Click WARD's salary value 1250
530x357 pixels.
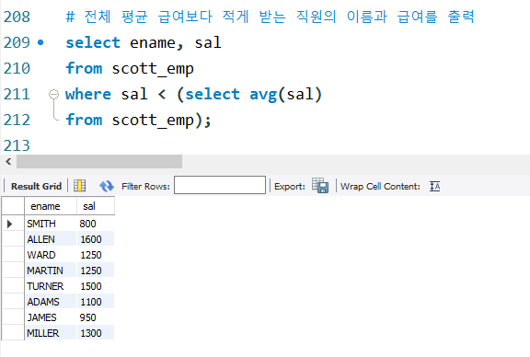91,255
